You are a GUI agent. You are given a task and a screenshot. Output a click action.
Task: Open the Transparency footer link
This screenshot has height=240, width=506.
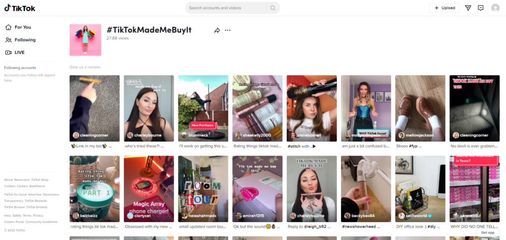pyautogui.click(x=13, y=200)
